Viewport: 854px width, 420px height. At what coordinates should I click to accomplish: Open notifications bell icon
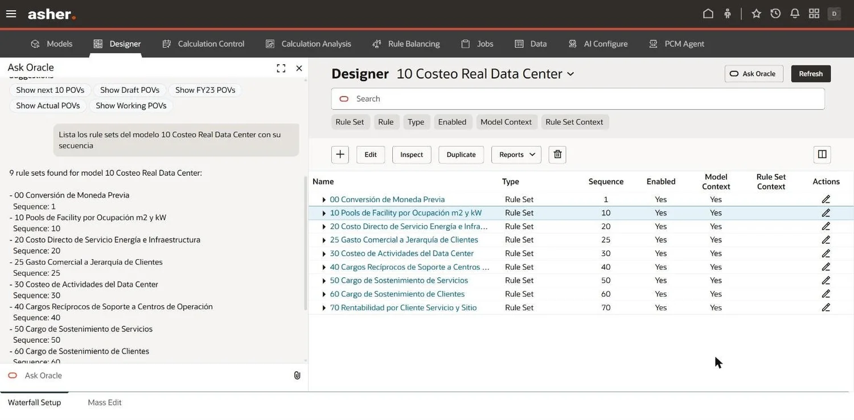click(x=795, y=14)
